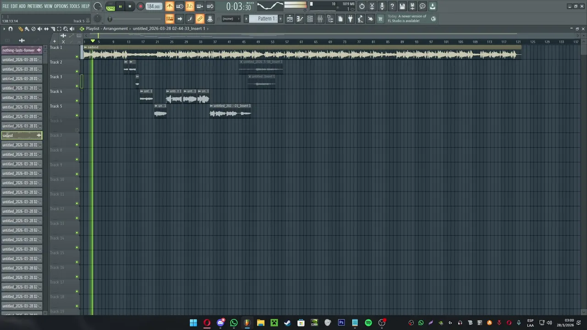This screenshot has width=587, height=330.
Task: Activate the Playback speaker tool in the playlist
Action: (x=72, y=29)
